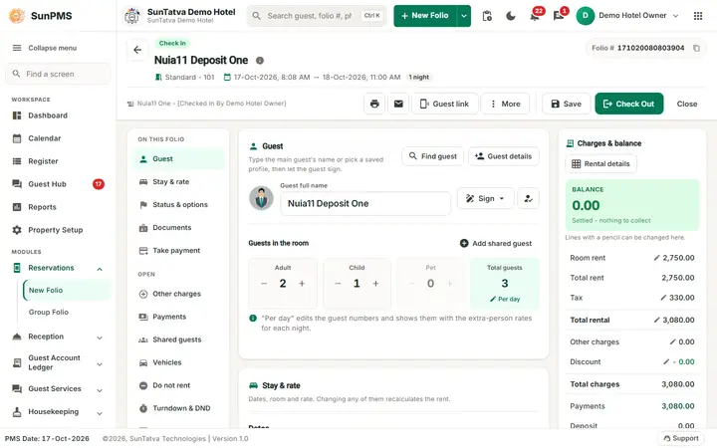717x448 pixels.
Task: Select New Folio under Reservations
Action: 67,291
